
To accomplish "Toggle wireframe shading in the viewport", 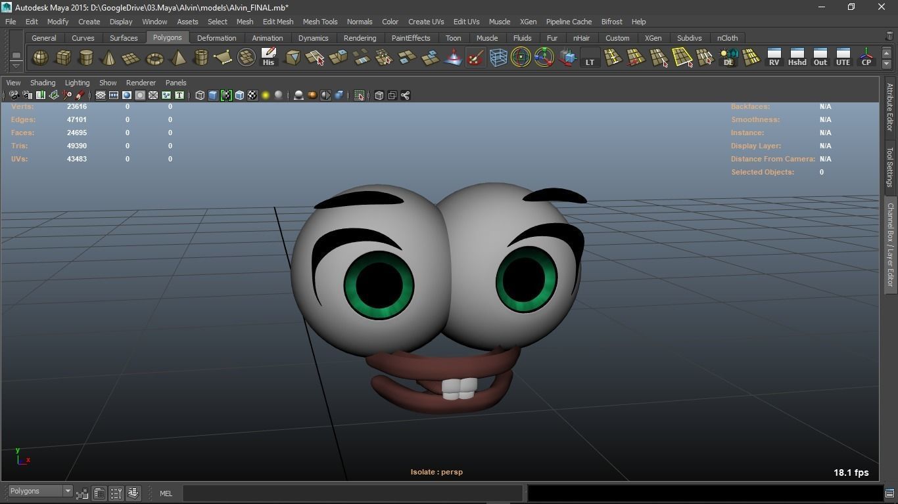I will (200, 95).
